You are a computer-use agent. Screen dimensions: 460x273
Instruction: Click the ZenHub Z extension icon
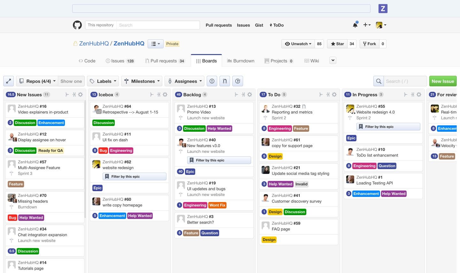pyautogui.click(x=383, y=9)
